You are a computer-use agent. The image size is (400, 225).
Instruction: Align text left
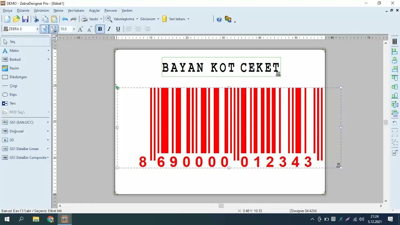[129, 29]
